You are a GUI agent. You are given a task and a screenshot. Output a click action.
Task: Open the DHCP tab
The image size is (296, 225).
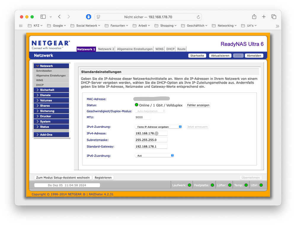coord(170,49)
